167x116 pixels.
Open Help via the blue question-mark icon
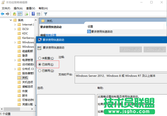click(33, 14)
